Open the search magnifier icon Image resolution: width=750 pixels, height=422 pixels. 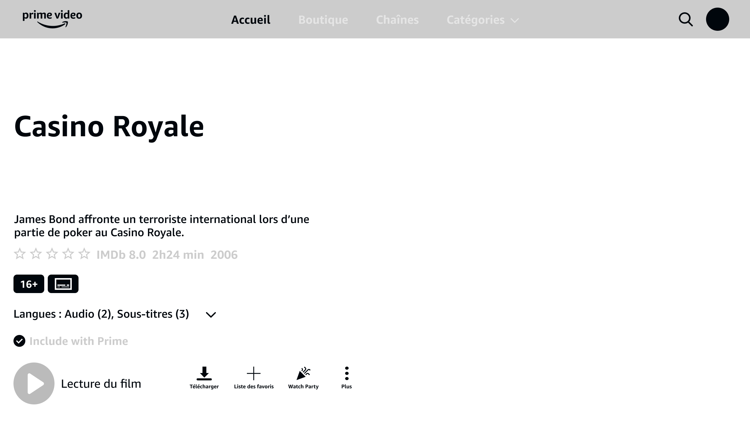pos(686,19)
